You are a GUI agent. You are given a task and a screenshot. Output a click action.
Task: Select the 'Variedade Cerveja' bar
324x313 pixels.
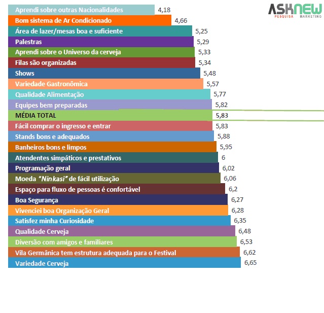(124, 263)
